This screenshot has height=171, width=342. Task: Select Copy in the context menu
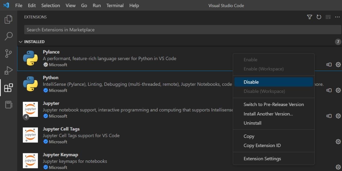coord(274,136)
